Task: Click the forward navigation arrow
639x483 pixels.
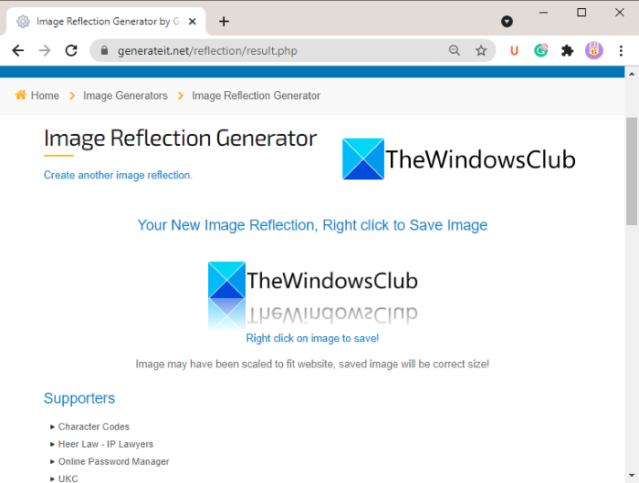Action: tap(45, 51)
